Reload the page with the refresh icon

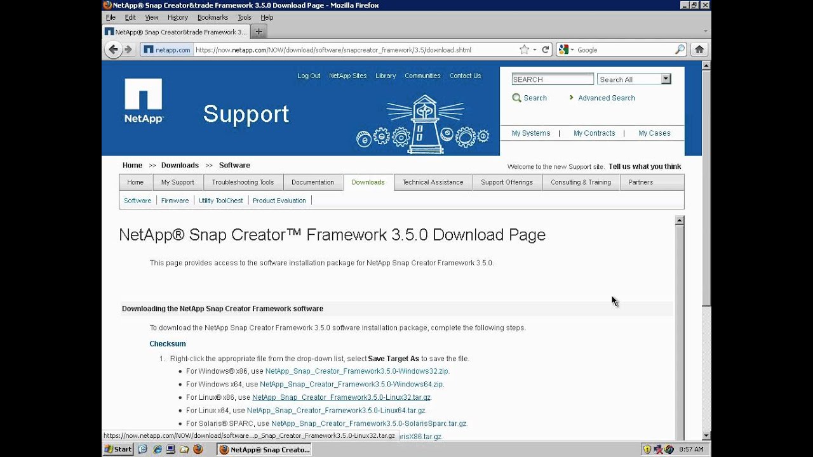click(545, 50)
